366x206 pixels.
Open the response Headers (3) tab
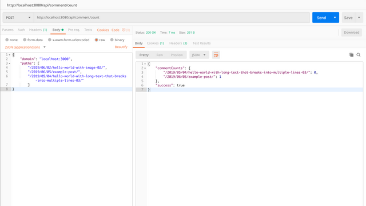click(178, 43)
